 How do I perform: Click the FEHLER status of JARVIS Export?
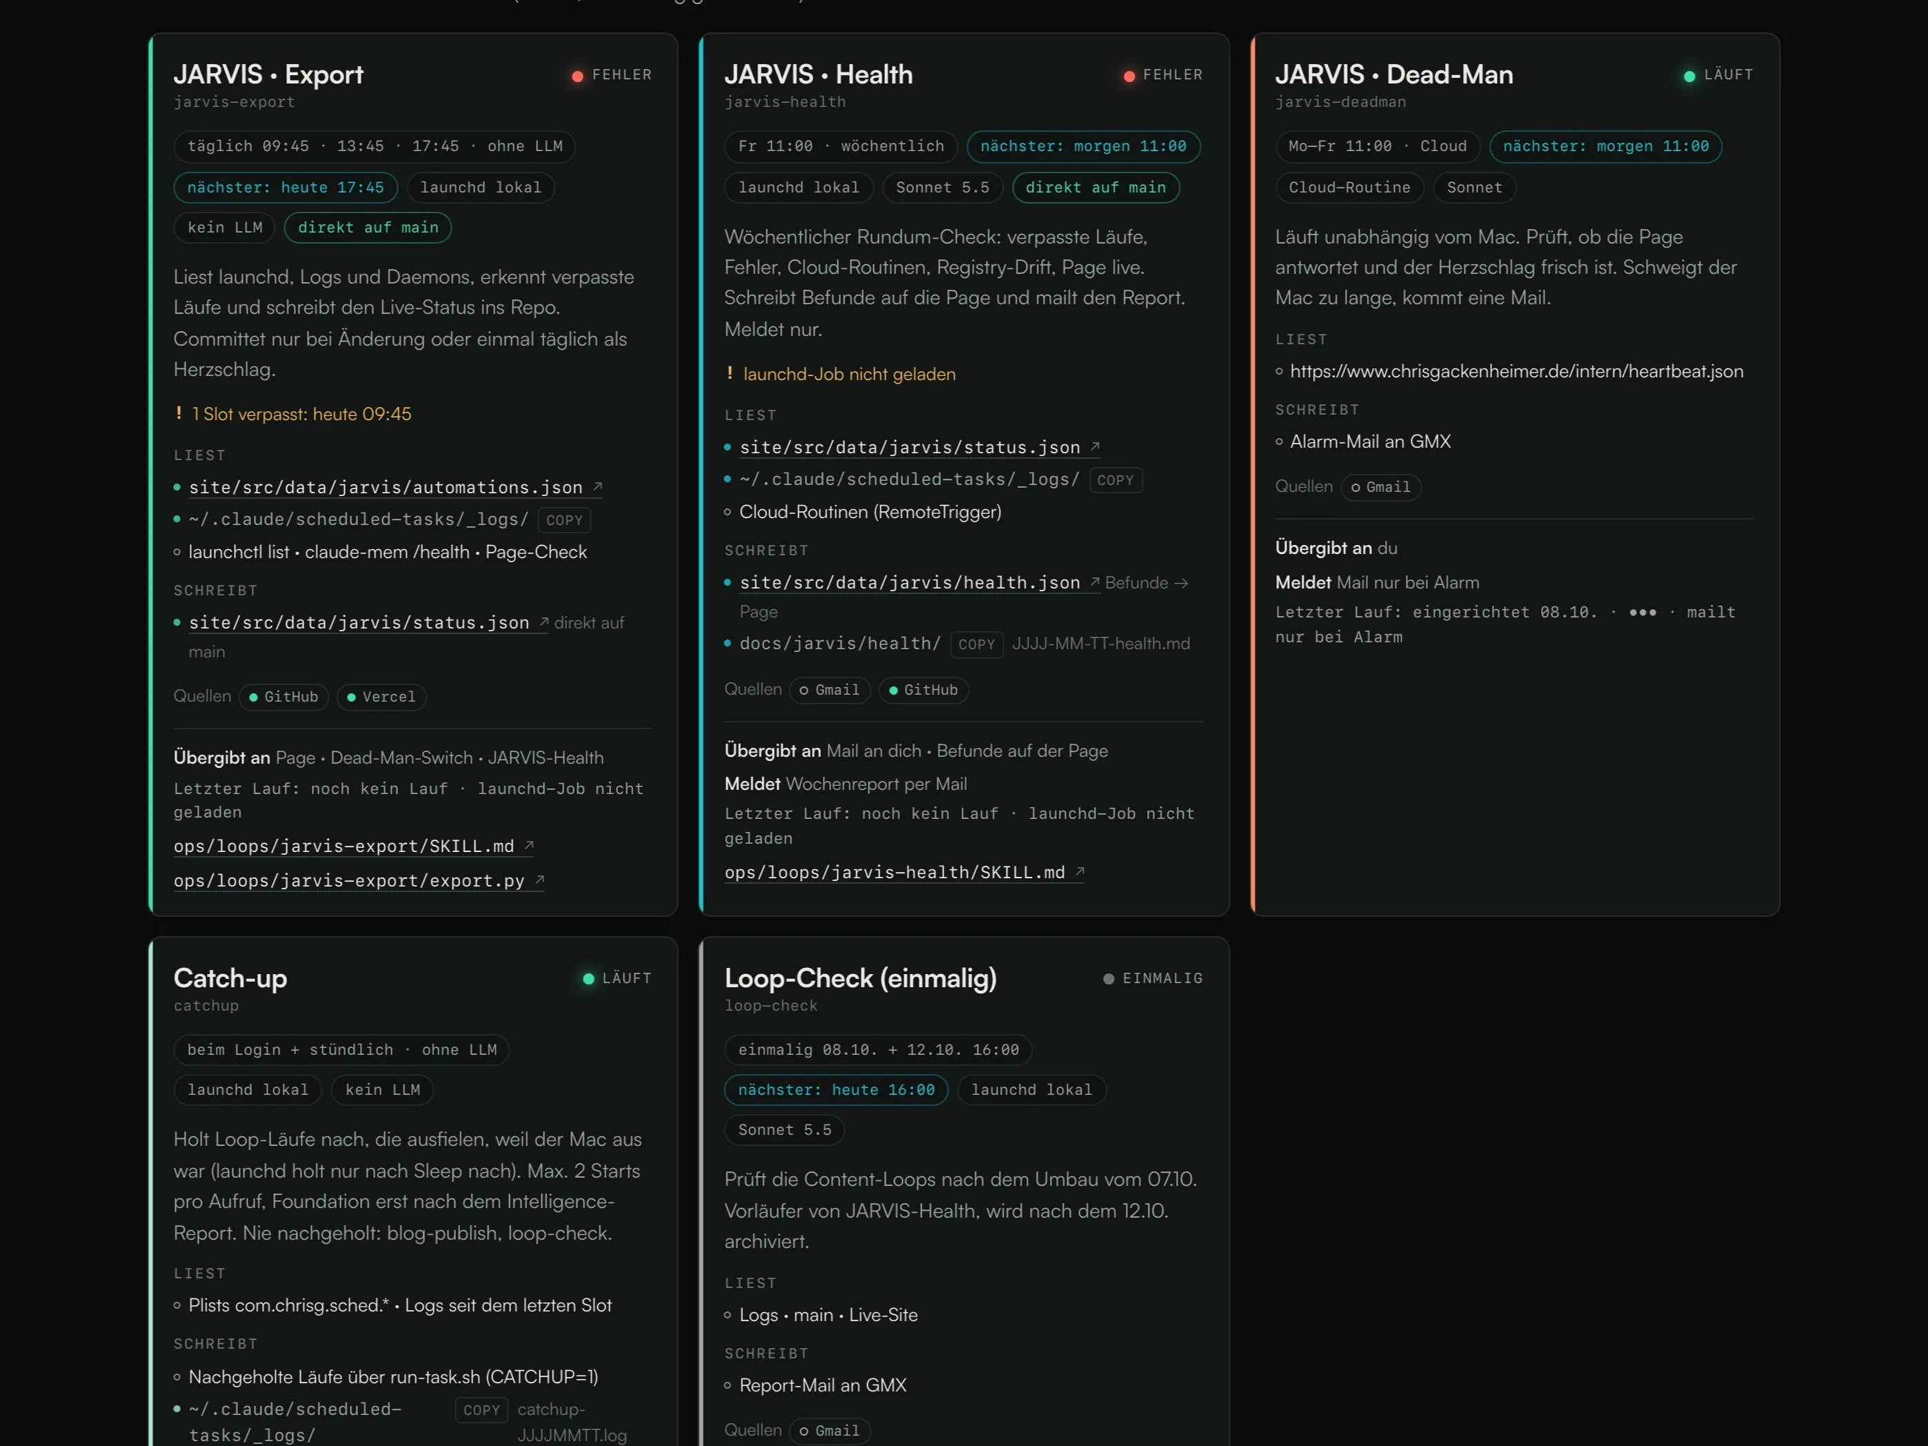pos(612,75)
